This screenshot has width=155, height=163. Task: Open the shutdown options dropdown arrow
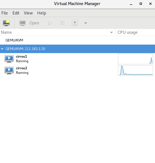pyautogui.click(x=86, y=23)
